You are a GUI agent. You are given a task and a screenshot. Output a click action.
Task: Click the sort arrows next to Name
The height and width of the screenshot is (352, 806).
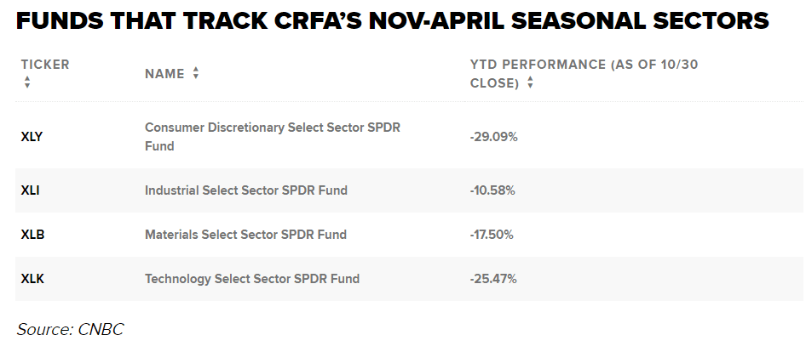196,74
